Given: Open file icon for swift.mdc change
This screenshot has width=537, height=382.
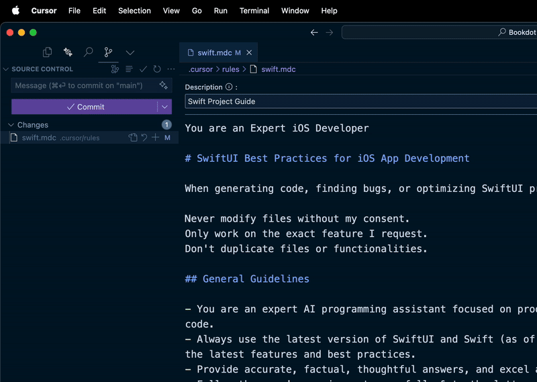Looking at the screenshot, I should [133, 138].
